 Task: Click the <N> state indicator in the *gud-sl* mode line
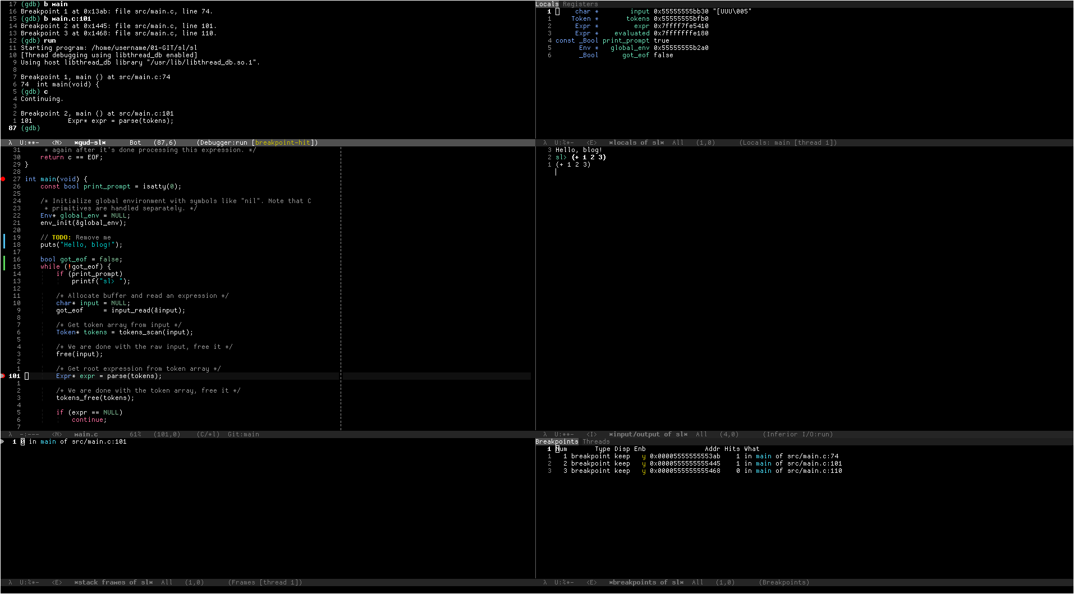pos(57,142)
